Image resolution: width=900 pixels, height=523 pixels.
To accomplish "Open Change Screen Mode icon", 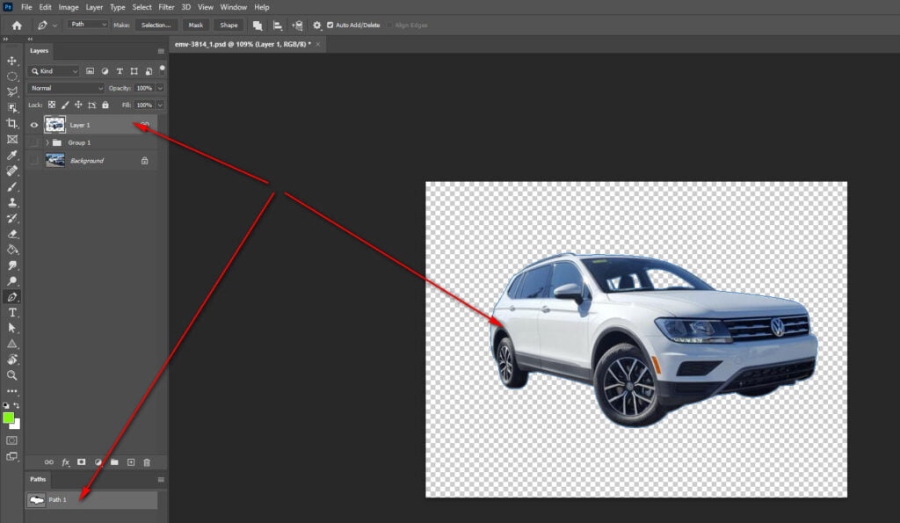I will point(11,456).
